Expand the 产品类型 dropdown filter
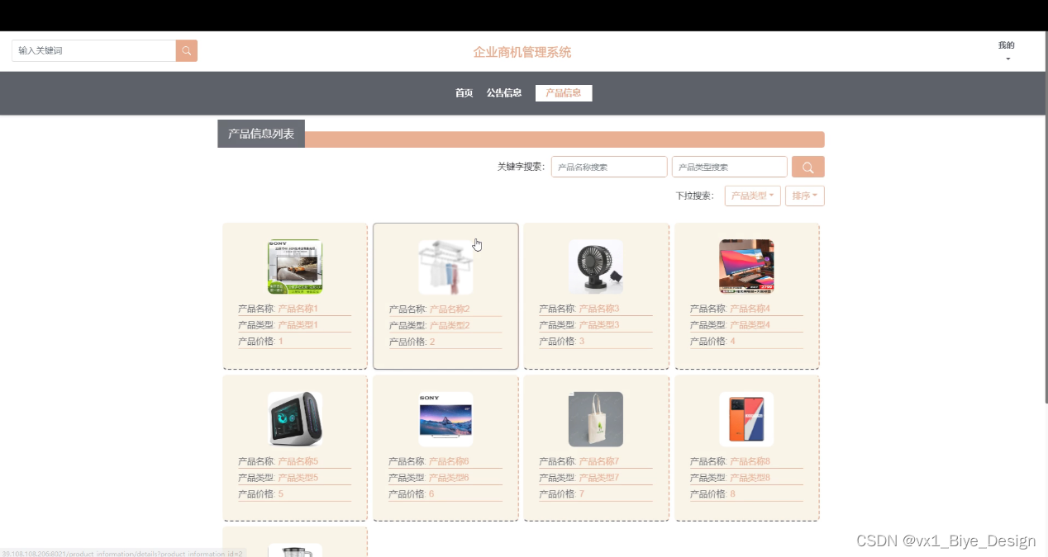This screenshot has width=1048, height=557. tap(753, 196)
